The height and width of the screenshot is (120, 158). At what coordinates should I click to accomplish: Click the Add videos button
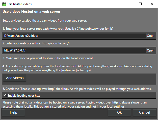[15, 78]
